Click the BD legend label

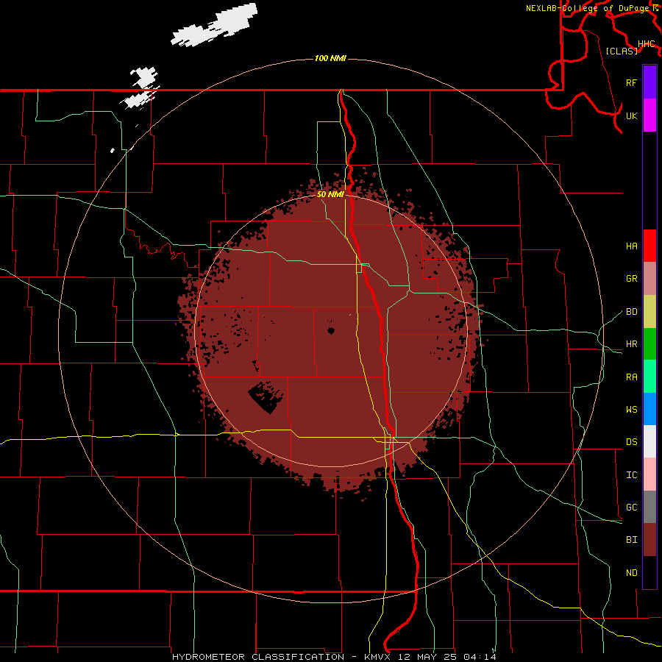click(x=631, y=312)
